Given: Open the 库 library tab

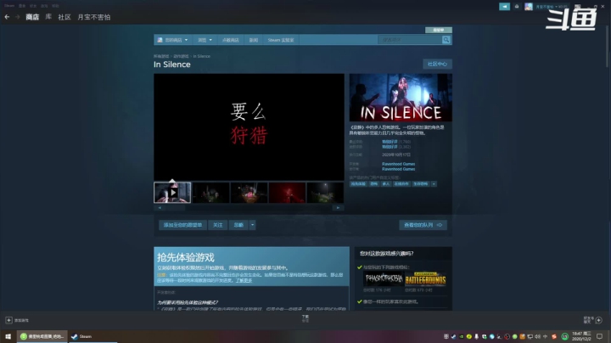Looking at the screenshot, I should click(x=48, y=17).
